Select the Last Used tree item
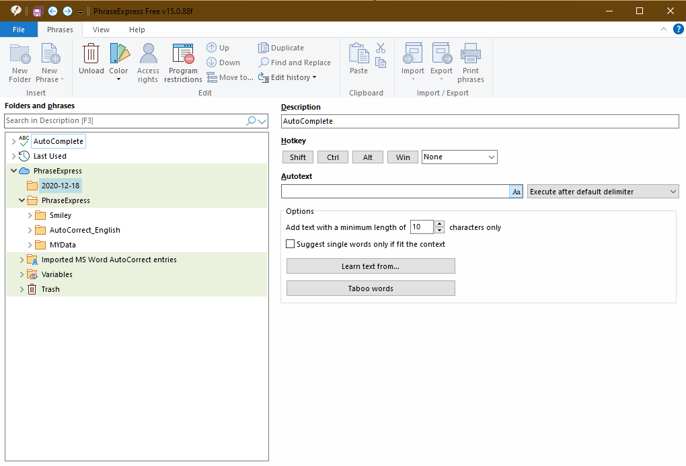This screenshot has width=686, height=466. [50, 156]
